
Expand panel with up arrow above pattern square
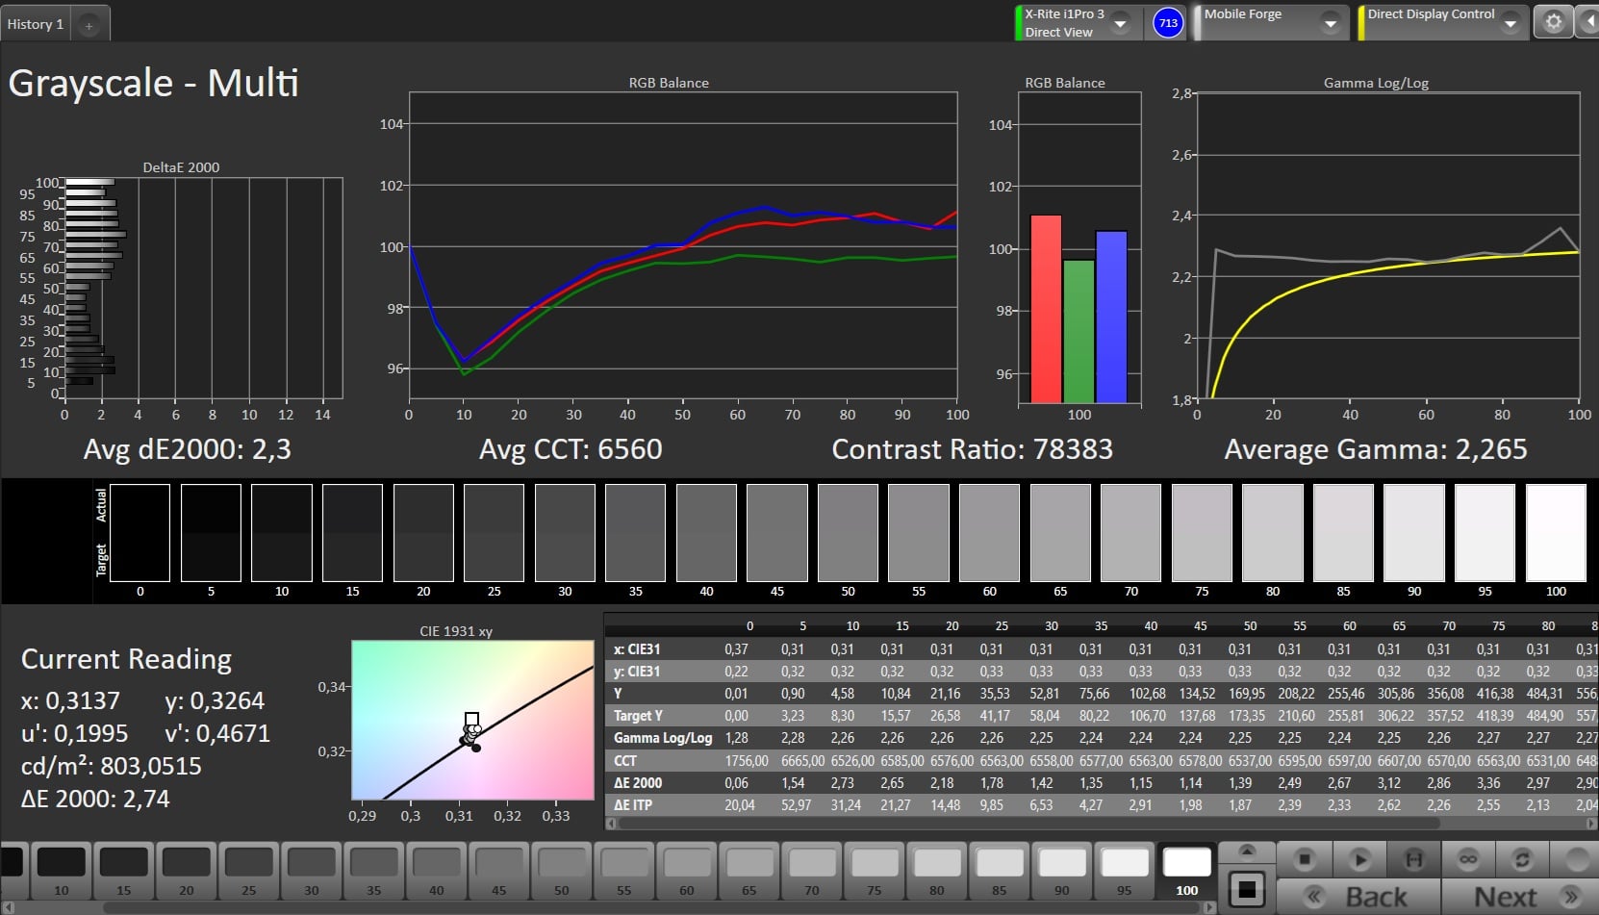1247,851
